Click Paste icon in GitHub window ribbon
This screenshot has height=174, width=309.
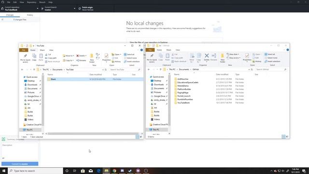pyautogui.click(x=168, y=57)
